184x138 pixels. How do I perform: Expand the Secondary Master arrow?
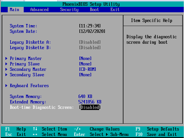[x=6, y=69]
